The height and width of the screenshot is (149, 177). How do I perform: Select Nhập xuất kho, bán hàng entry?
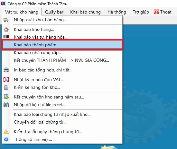tap(62, 20)
